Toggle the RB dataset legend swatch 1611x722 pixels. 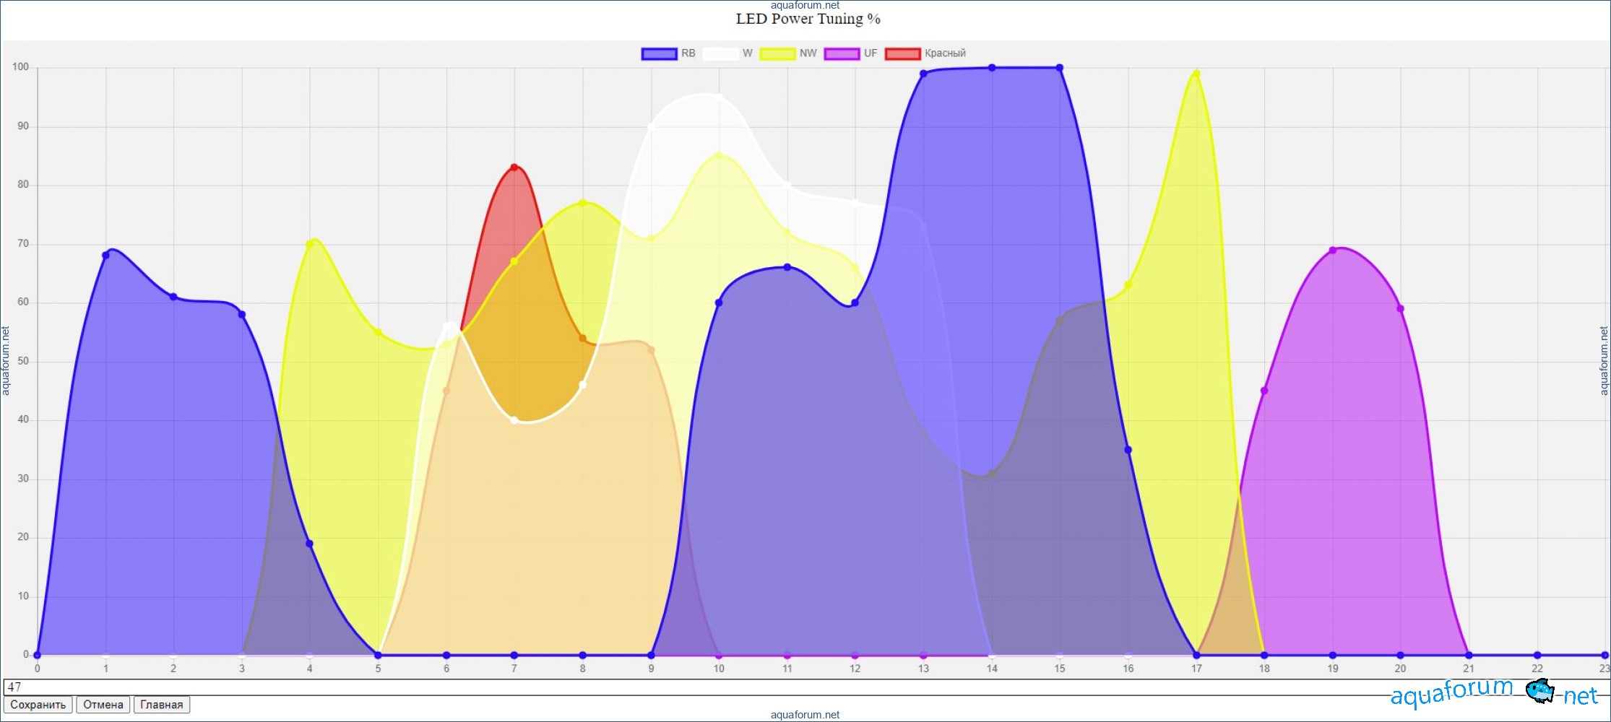click(658, 53)
